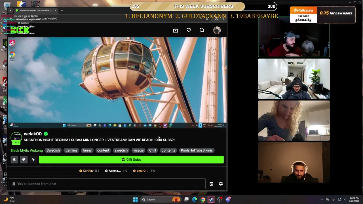The image size is (363, 204).
Task: Open welak00 channel avatar with LIVE badge
Action: 16,138
